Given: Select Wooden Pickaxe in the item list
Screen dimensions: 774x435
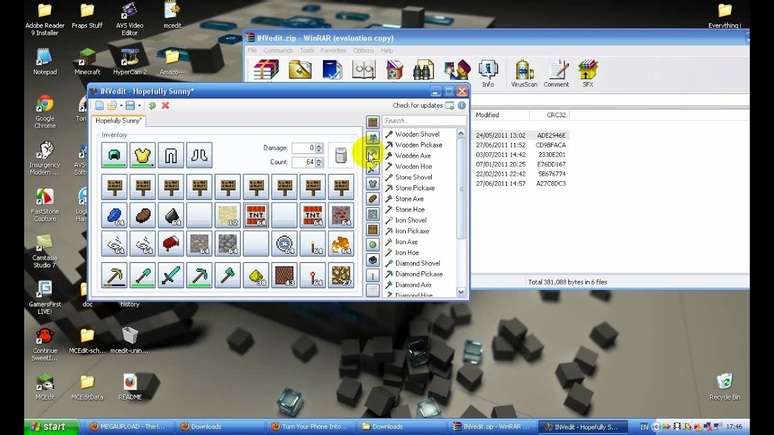Looking at the screenshot, I should click(x=418, y=145).
